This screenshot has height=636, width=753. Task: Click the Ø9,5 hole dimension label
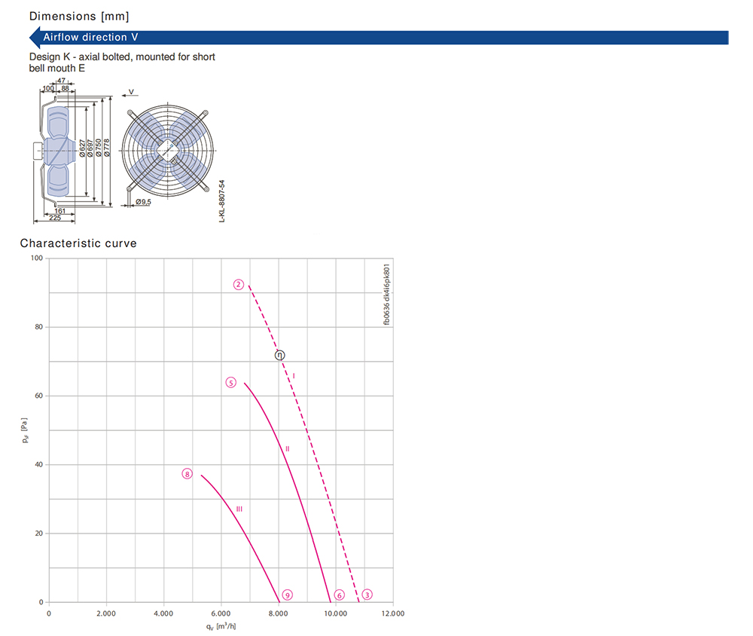pos(143,202)
